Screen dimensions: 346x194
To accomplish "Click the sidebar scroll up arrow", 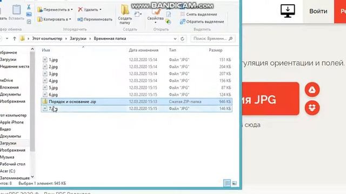I will tap(32, 49).
